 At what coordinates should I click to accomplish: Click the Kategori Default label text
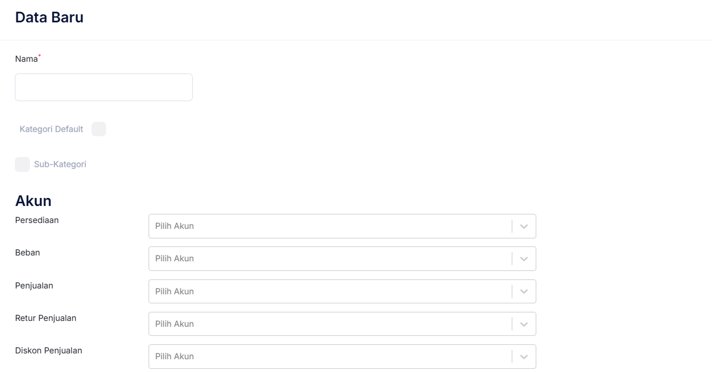click(x=51, y=129)
